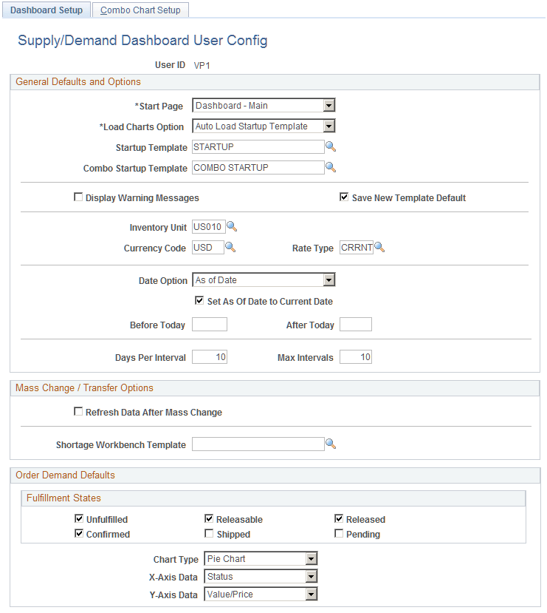Enable Refresh Data After Mass Change
The image size is (547, 613).
(x=78, y=412)
